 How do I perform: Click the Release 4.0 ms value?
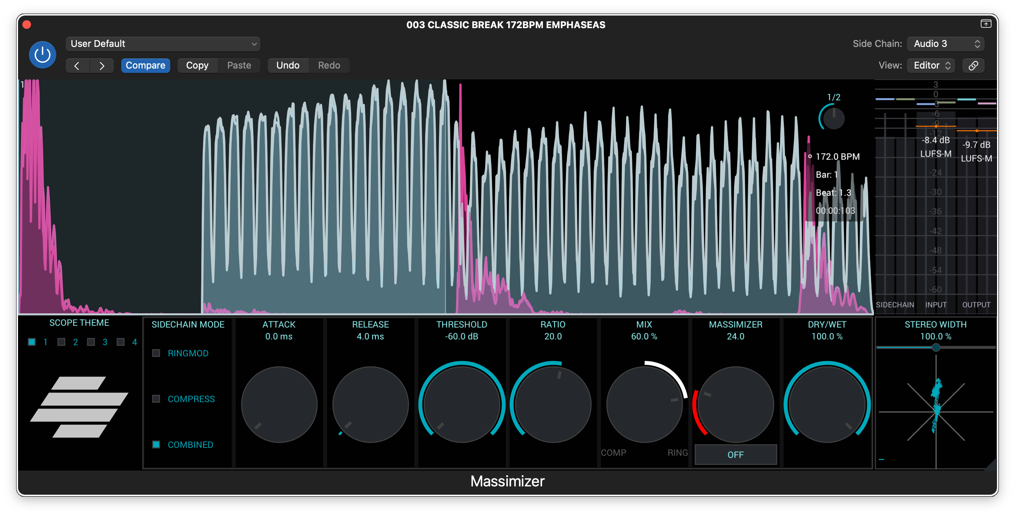pyautogui.click(x=370, y=336)
